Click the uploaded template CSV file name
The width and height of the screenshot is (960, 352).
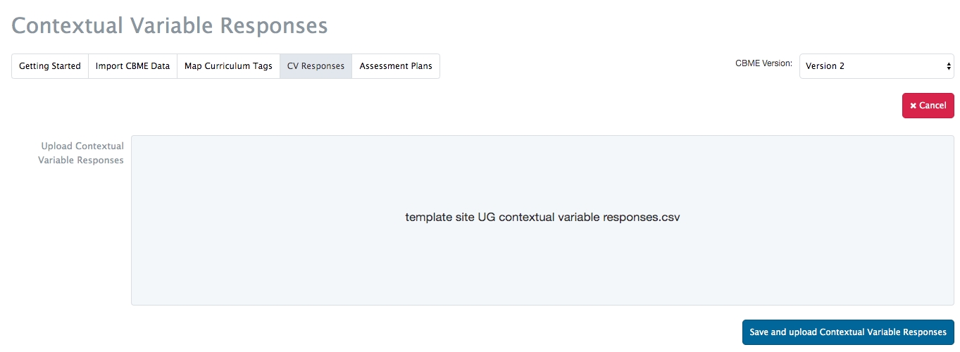(542, 217)
